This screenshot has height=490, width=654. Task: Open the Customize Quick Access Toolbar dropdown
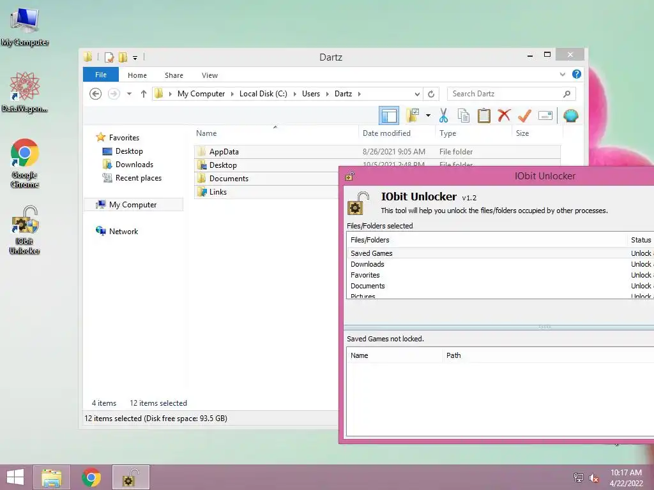pos(135,57)
